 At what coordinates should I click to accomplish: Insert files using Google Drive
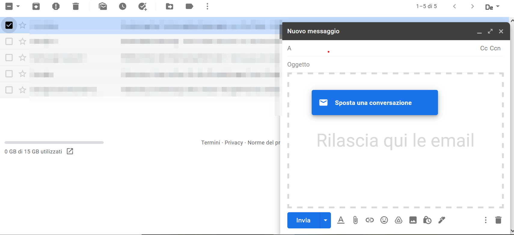click(399, 220)
